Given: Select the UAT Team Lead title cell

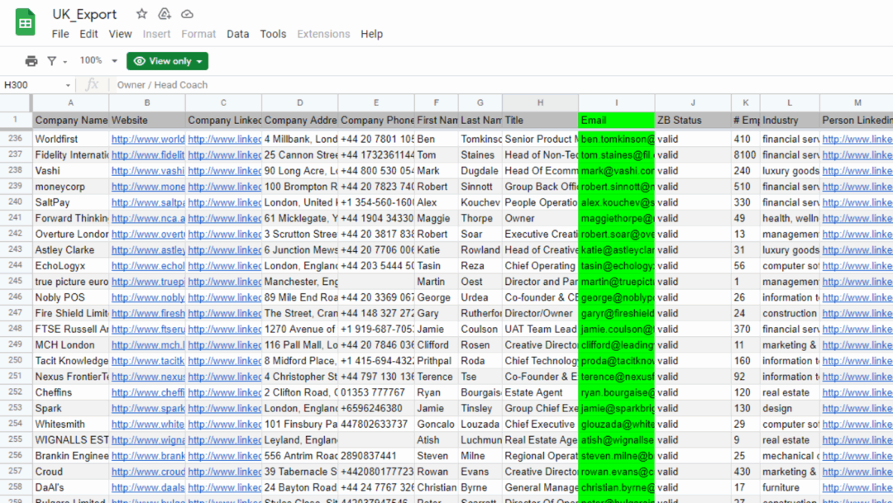Looking at the screenshot, I should coord(540,329).
